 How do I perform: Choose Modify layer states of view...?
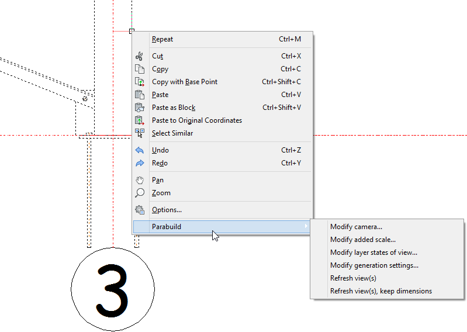click(x=387, y=252)
